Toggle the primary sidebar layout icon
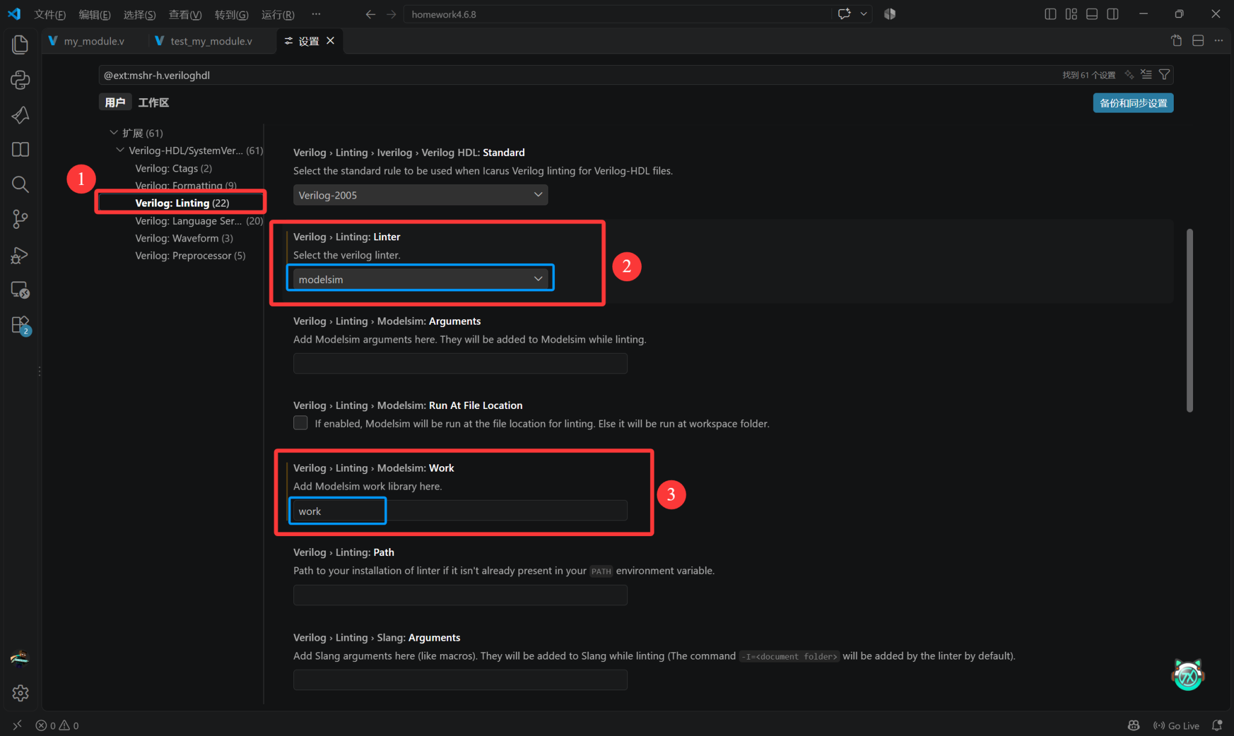 click(x=1050, y=14)
